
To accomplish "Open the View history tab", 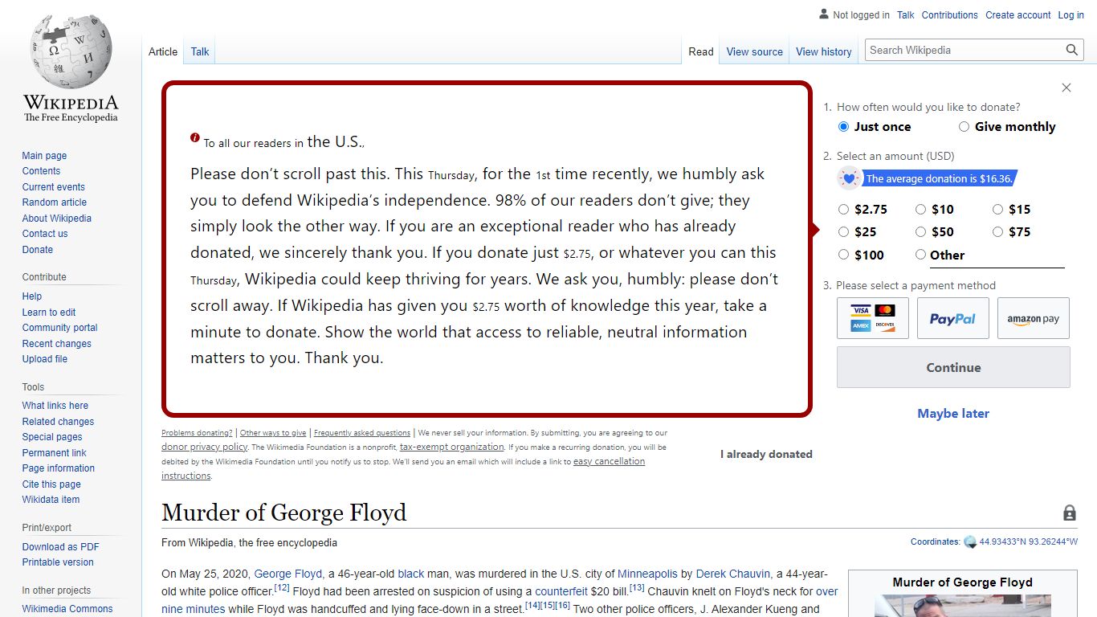I will (823, 51).
